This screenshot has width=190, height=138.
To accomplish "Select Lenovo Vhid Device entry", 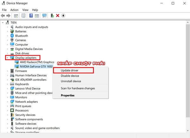I will [x=28, y=88].
